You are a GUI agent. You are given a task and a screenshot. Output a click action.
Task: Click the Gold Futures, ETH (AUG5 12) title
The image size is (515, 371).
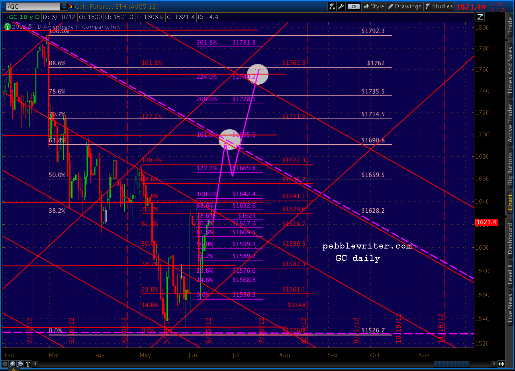pyautogui.click(x=116, y=6)
